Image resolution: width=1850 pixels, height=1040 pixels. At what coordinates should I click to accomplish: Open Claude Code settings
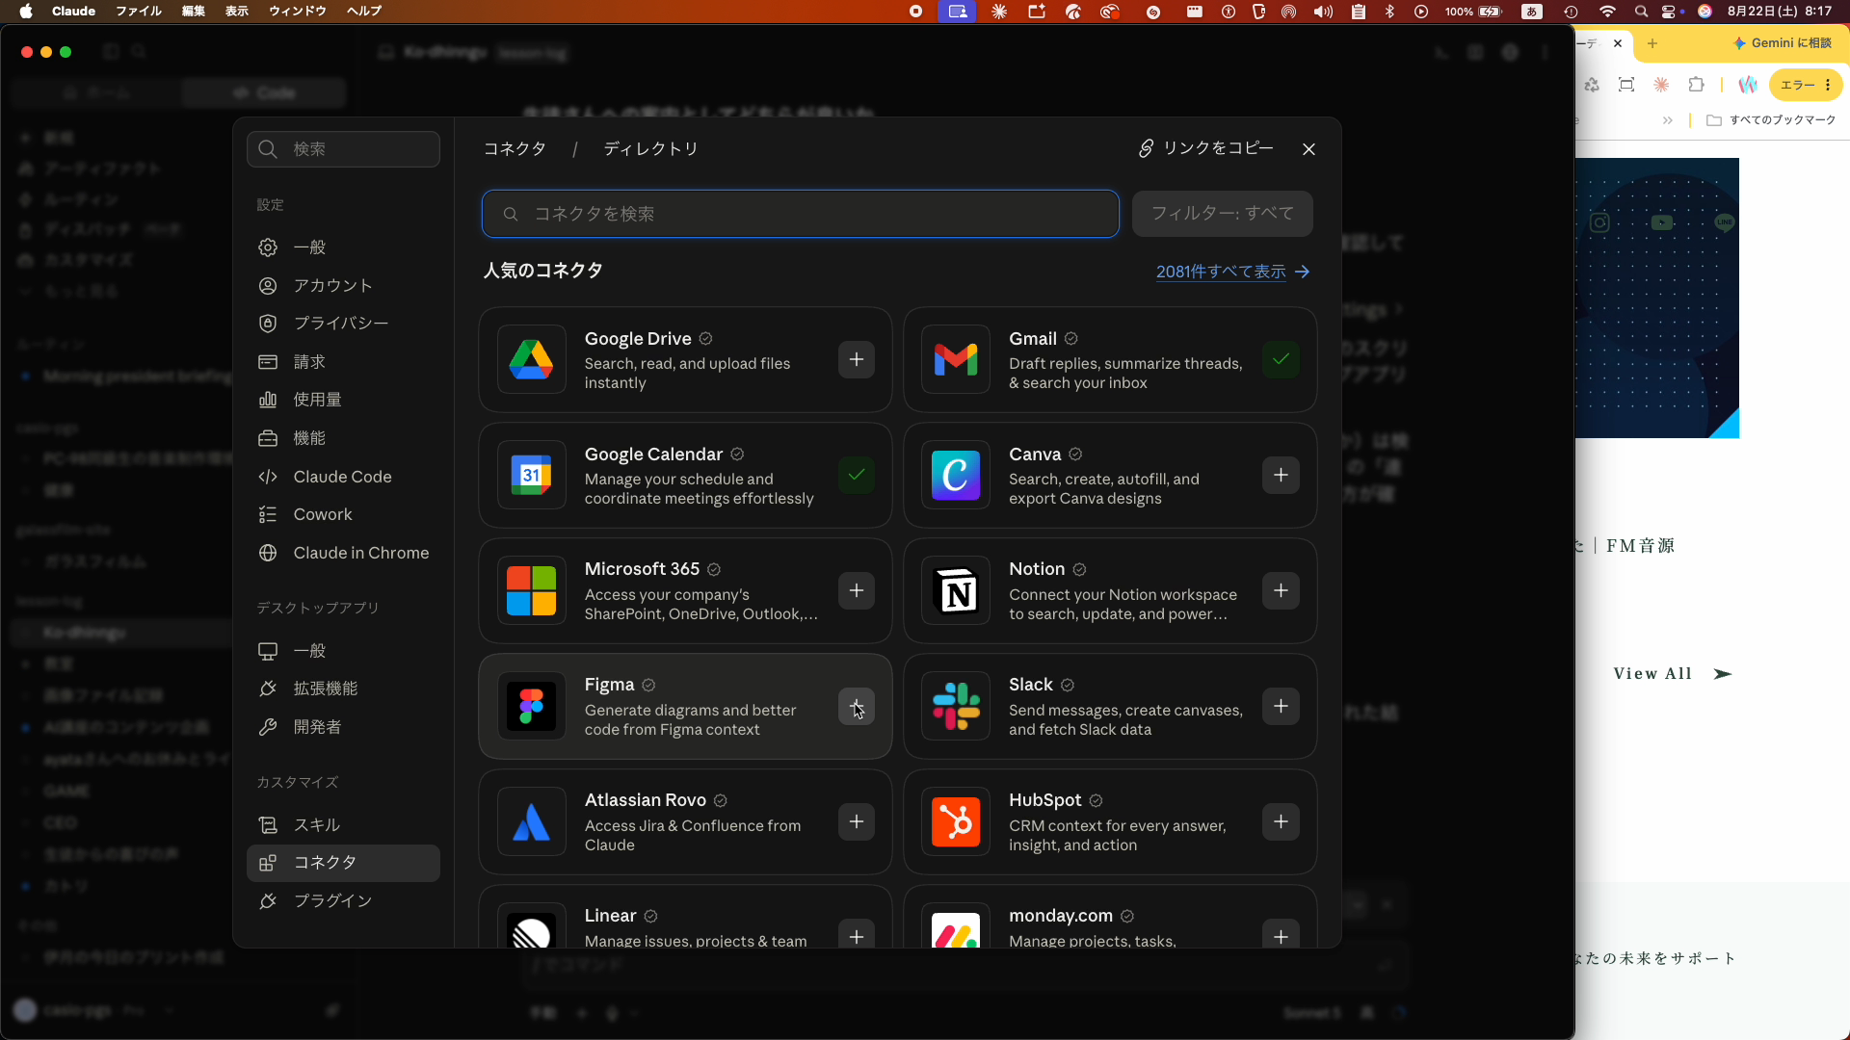(343, 477)
